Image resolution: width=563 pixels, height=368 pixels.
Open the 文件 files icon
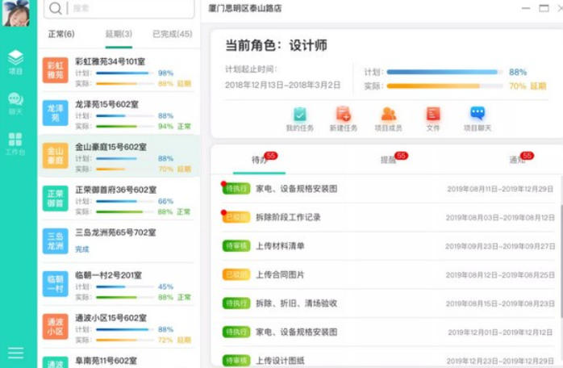(433, 119)
